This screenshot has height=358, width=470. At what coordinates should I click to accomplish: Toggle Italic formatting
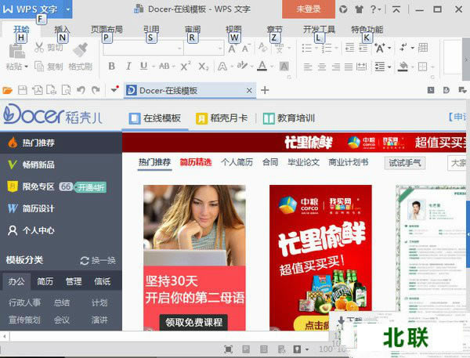(129, 67)
